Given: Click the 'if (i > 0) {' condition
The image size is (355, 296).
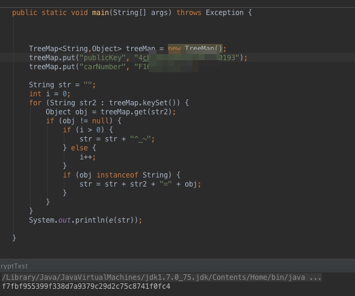Looking at the screenshot, I should [x=88, y=130].
